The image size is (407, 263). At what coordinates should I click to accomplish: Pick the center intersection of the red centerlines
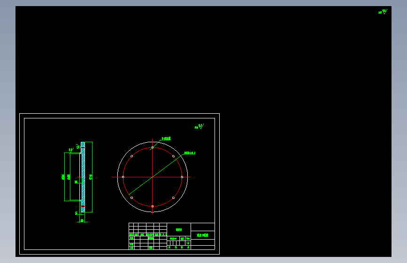pyautogui.click(x=153, y=177)
